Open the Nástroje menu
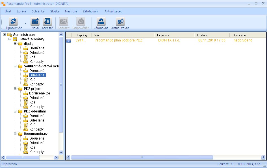Image resolution: width=267 pixels, height=168 pixels. pyautogui.click(x=71, y=11)
